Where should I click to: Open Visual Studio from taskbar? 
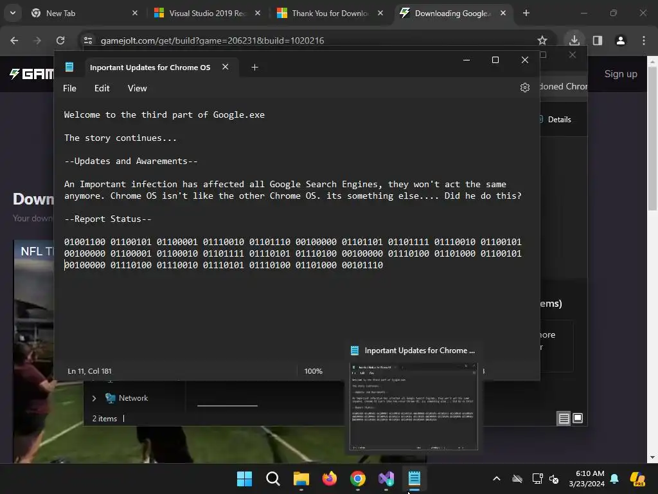(x=386, y=479)
